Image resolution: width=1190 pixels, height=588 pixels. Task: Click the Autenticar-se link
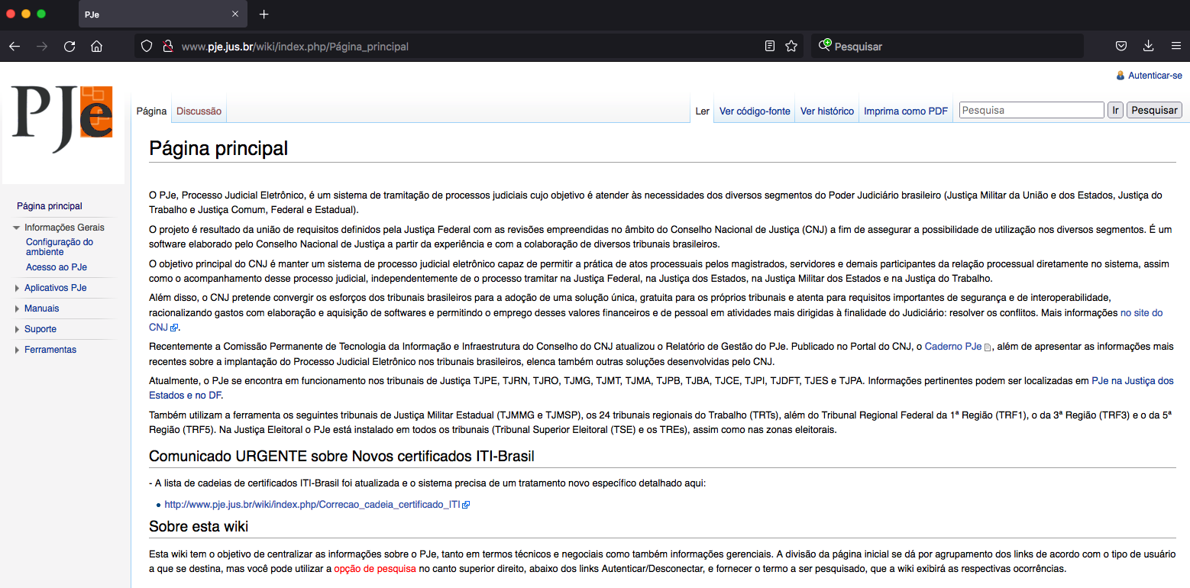(x=1155, y=76)
